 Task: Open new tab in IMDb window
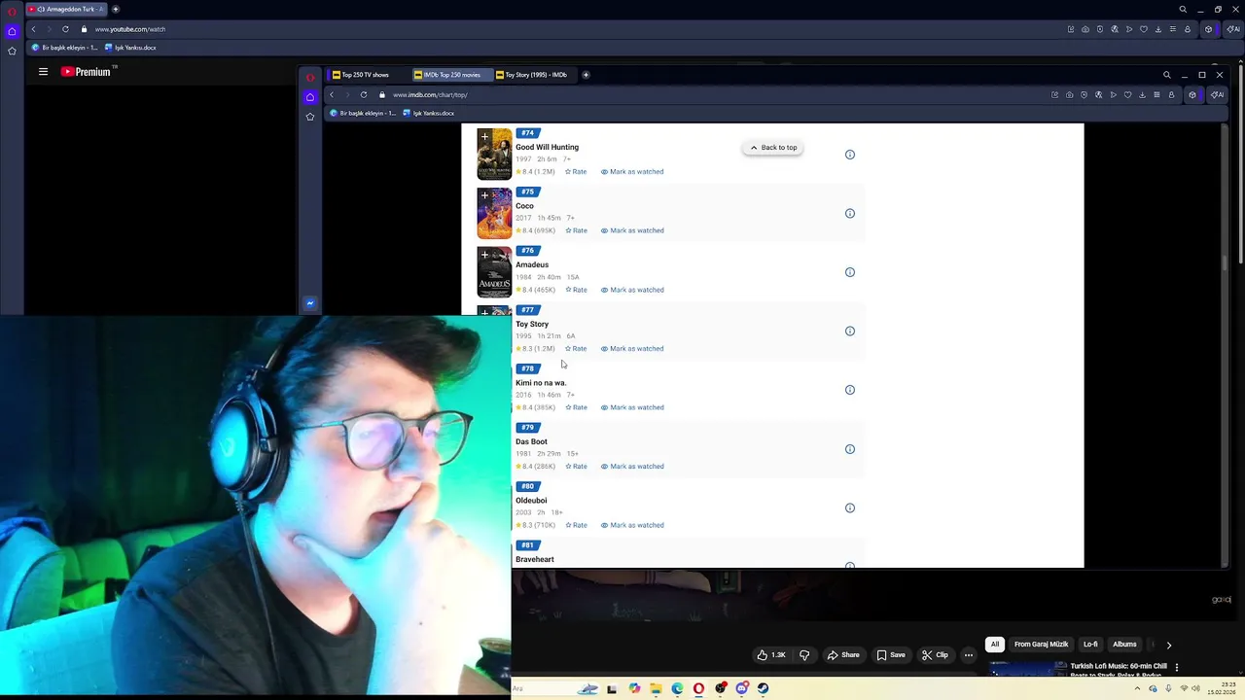pos(586,75)
